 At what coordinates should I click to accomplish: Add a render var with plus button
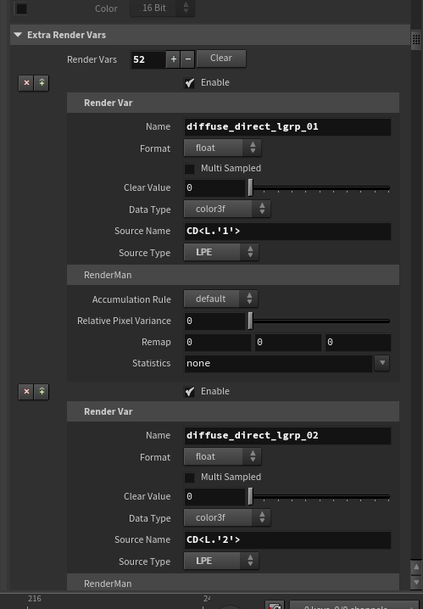tap(174, 59)
